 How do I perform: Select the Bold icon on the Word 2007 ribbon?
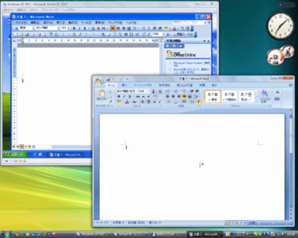click(x=119, y=96)
